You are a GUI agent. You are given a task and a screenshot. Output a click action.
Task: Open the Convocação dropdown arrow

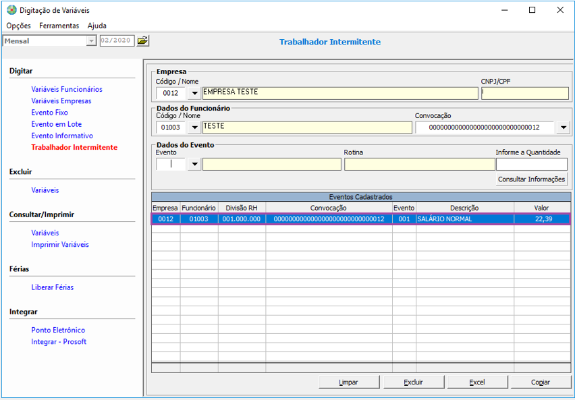click(564, 127)
